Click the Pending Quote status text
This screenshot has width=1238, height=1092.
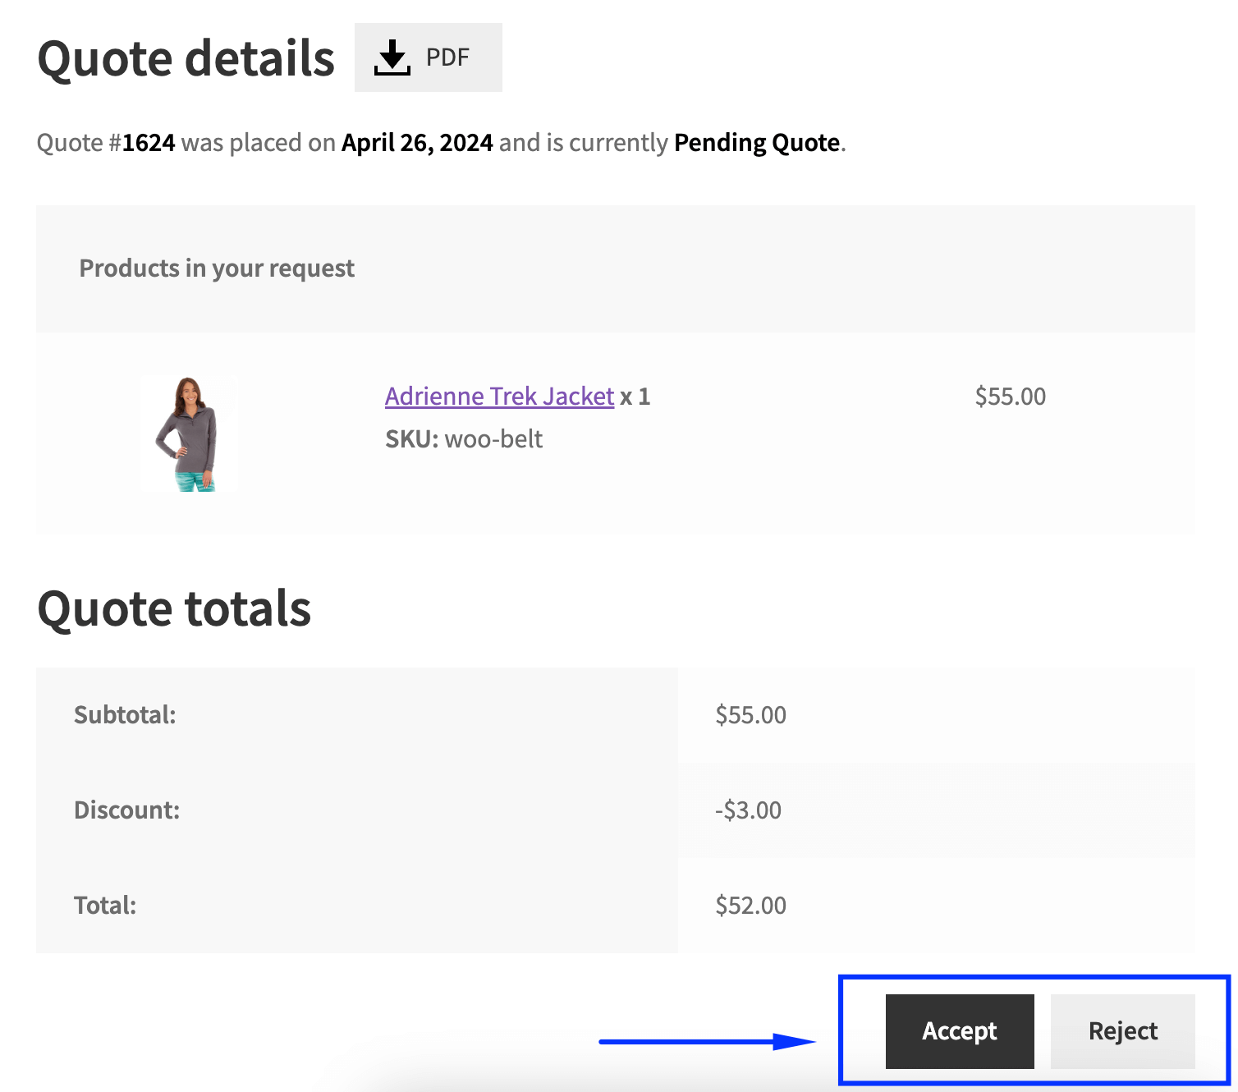click(x=757, y=142)
